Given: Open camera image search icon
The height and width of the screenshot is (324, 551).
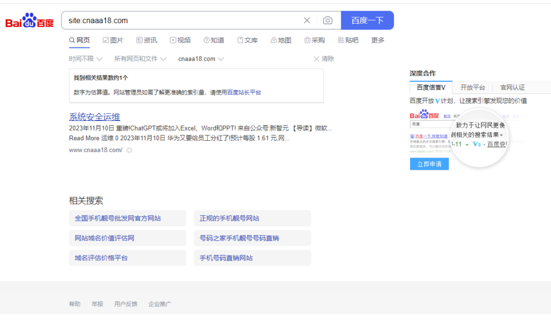Looking at the screenshot, I should click(x=328, y=20).
